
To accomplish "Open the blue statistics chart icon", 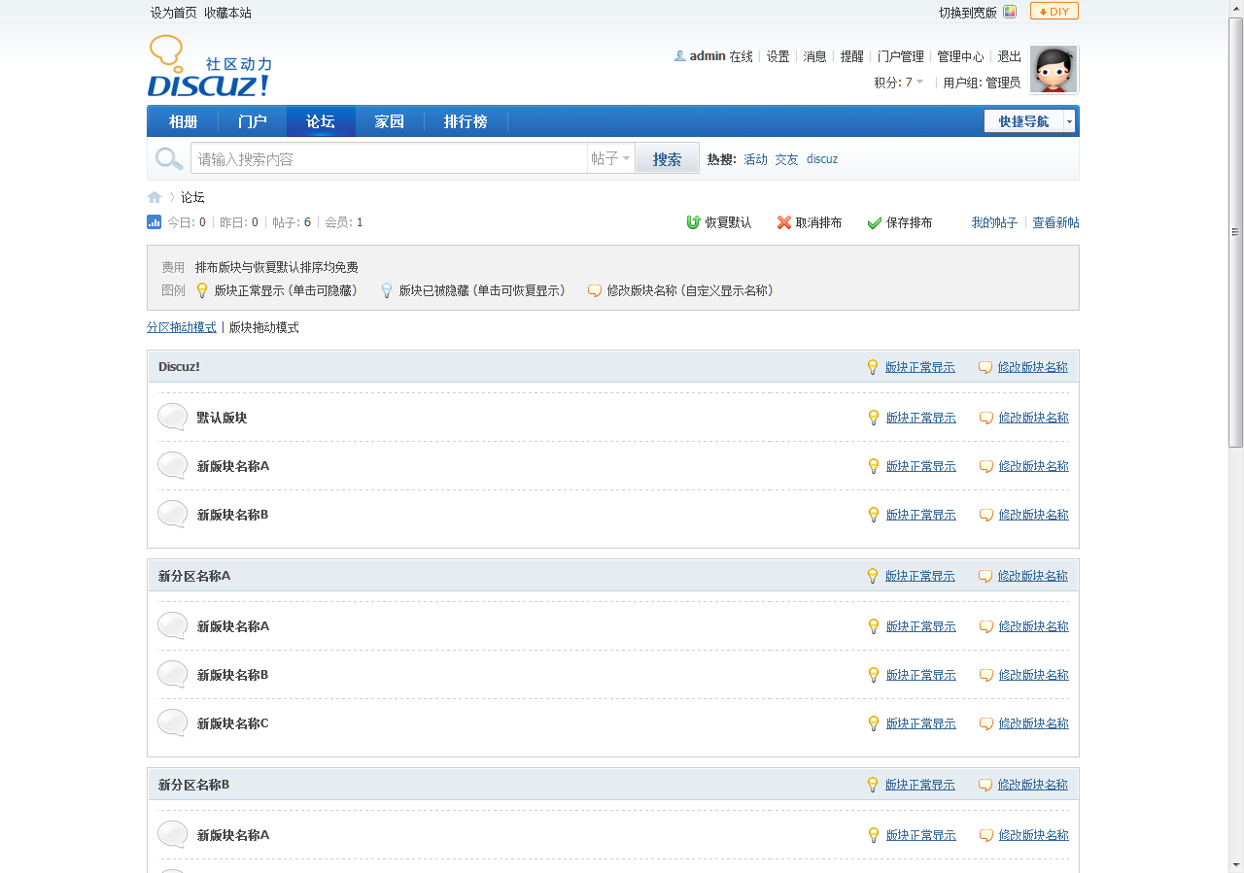I will (154, 222).
